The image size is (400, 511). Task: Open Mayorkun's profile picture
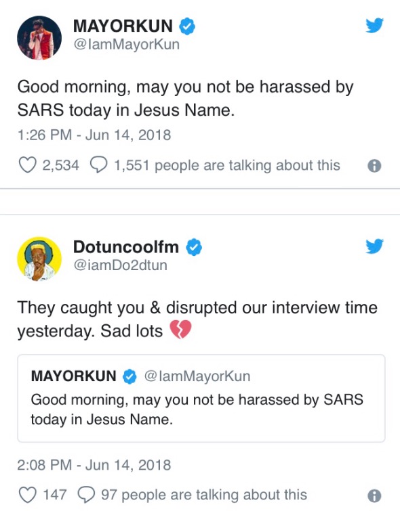(39, 38)
